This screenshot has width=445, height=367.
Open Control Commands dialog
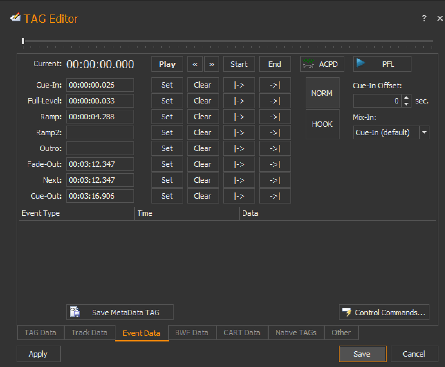(x=384, y=313)
